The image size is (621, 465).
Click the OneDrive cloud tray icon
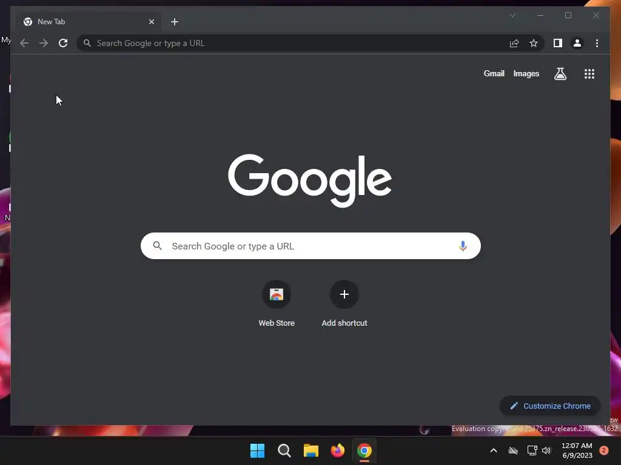click(x=513, y=450)
